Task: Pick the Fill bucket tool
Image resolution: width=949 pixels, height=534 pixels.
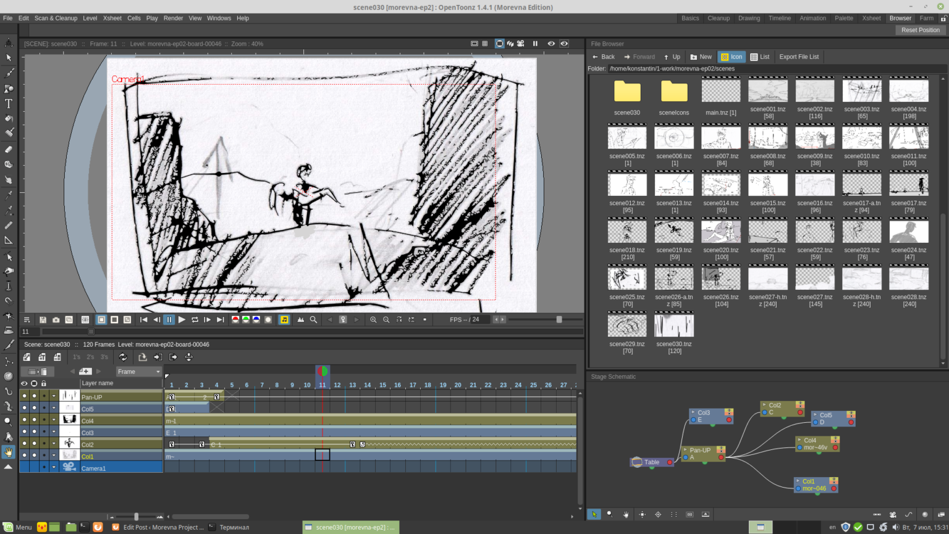Action: pyautogui.click(x=9, y=119)
